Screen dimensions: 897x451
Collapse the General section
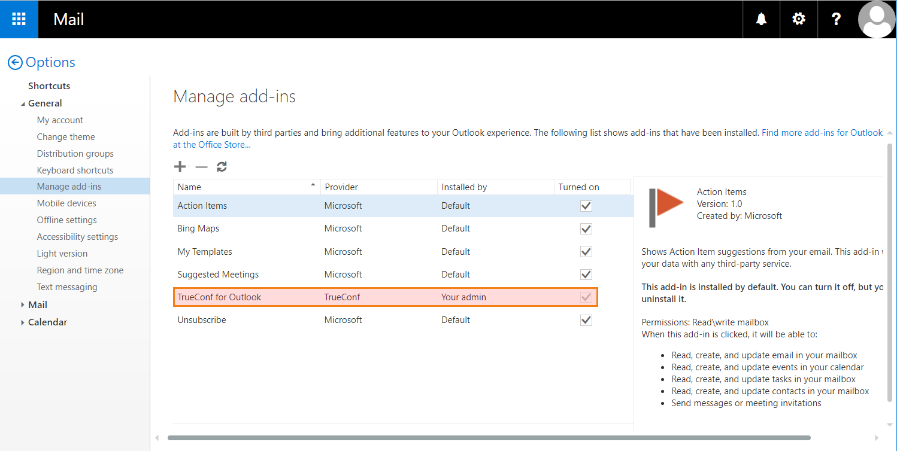pyautogui.click(x=23, y=103)
